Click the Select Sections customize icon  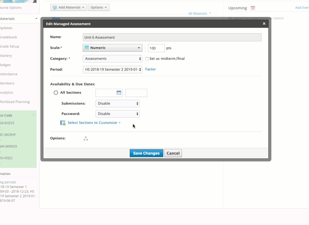pos(63,123)
